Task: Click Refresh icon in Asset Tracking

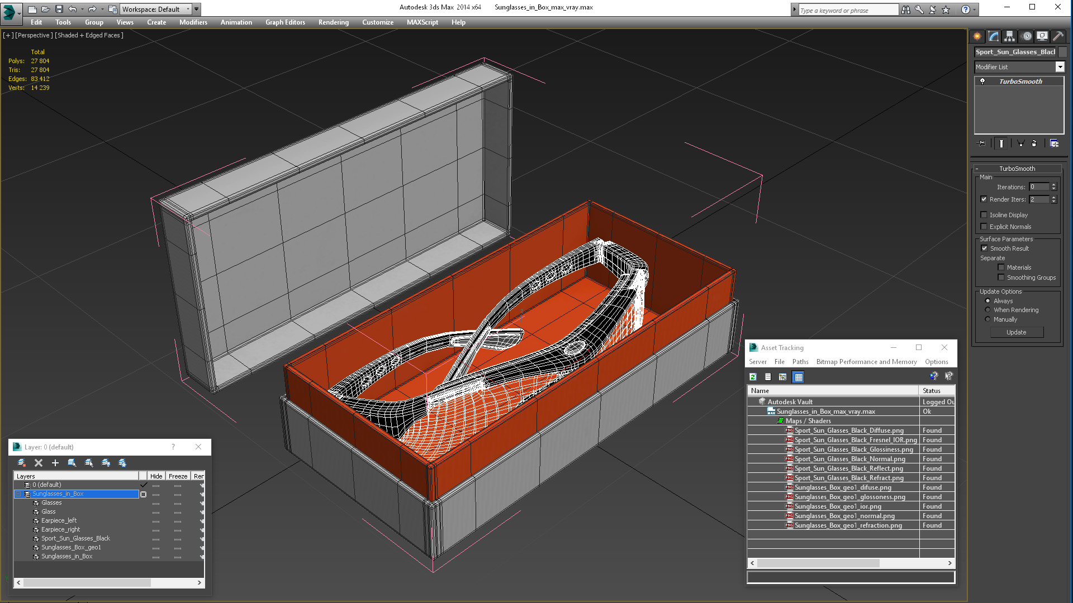Action: [753, 377]
